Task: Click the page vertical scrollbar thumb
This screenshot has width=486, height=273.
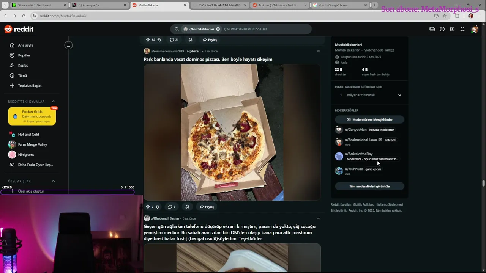Action: 483,184
